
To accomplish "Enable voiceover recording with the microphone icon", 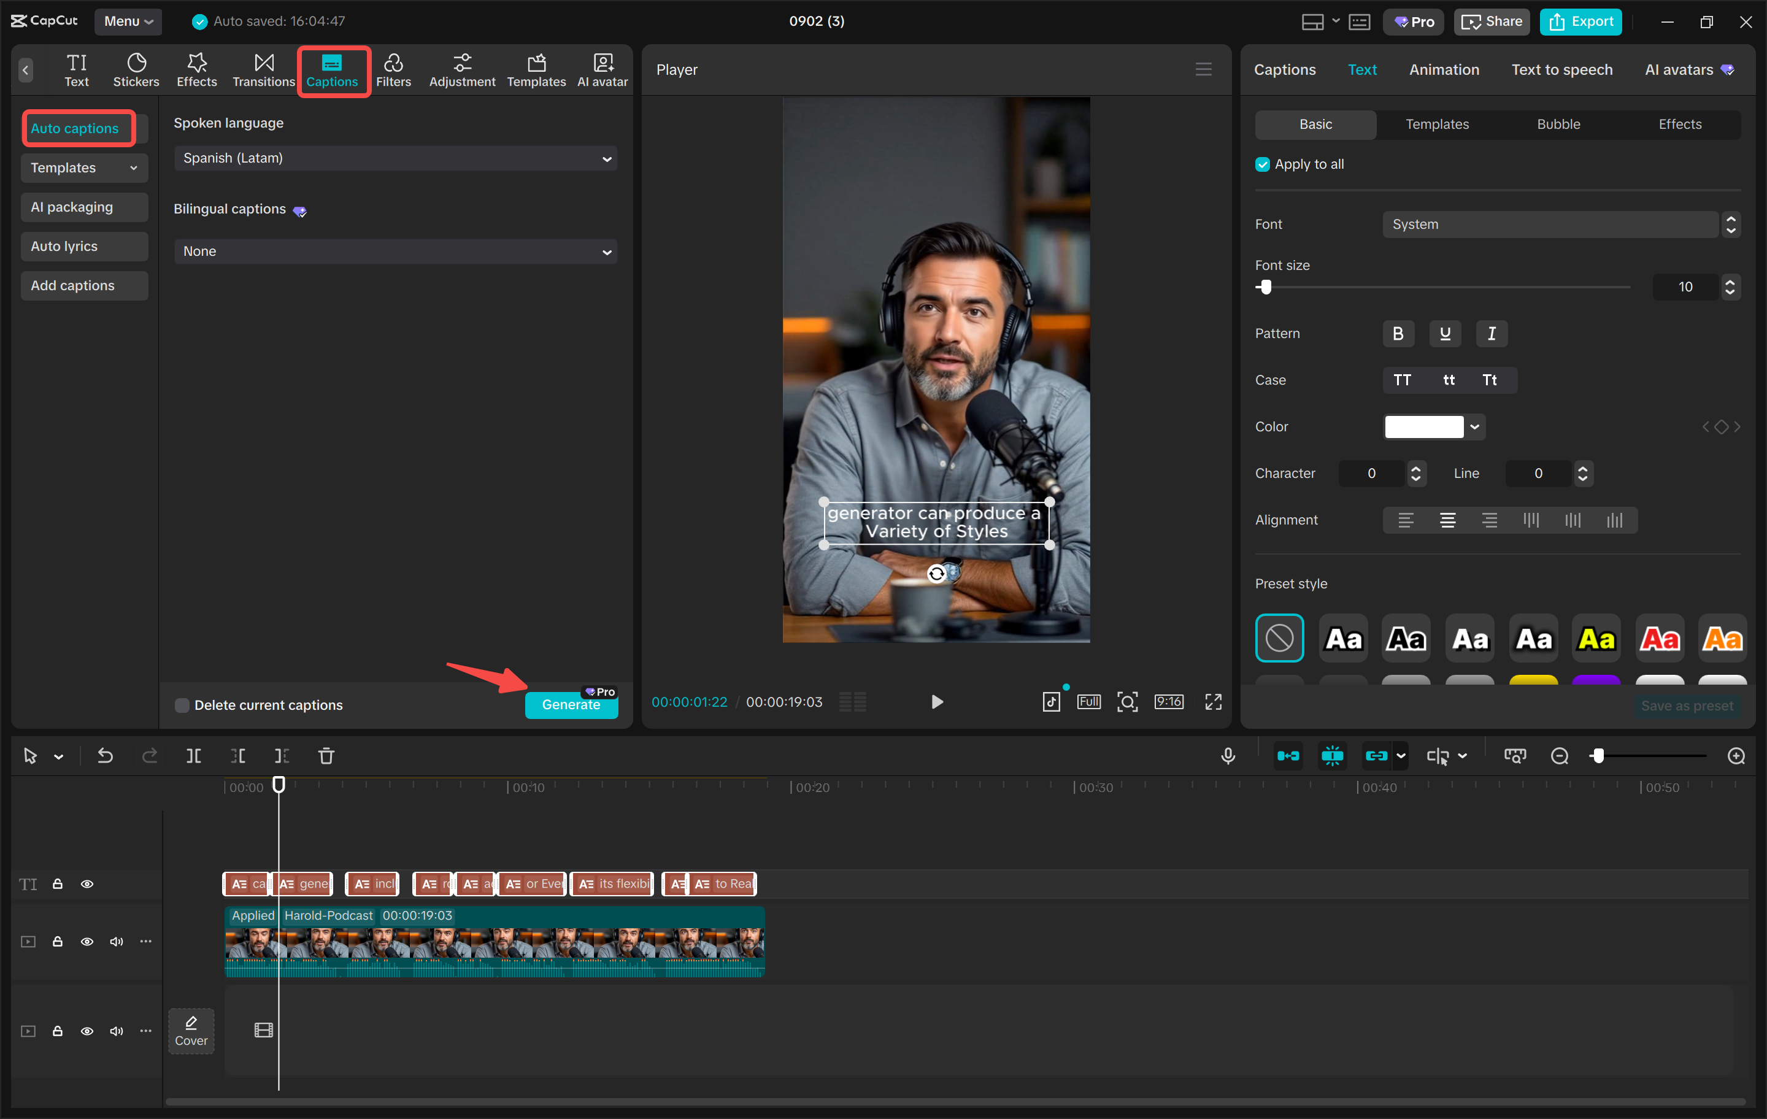I will pyautogui.click(x=1228, y=755).
